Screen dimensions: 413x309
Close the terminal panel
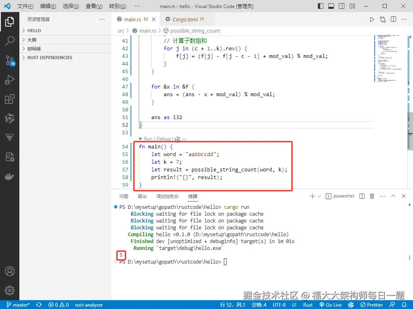403,196
